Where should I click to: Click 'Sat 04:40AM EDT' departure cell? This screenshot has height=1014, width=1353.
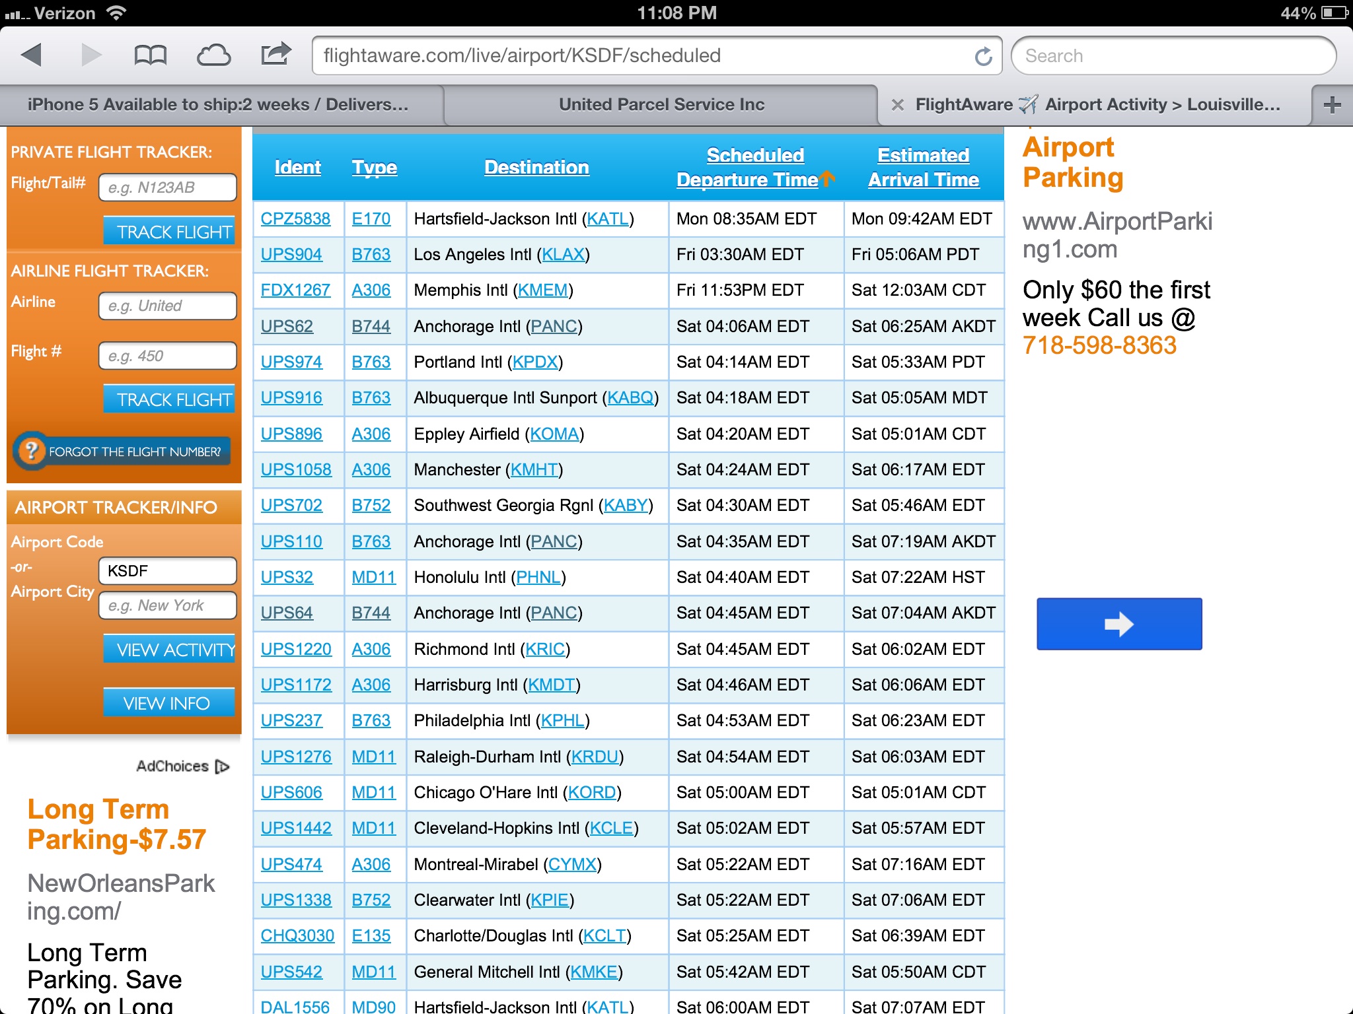[756, 577]
